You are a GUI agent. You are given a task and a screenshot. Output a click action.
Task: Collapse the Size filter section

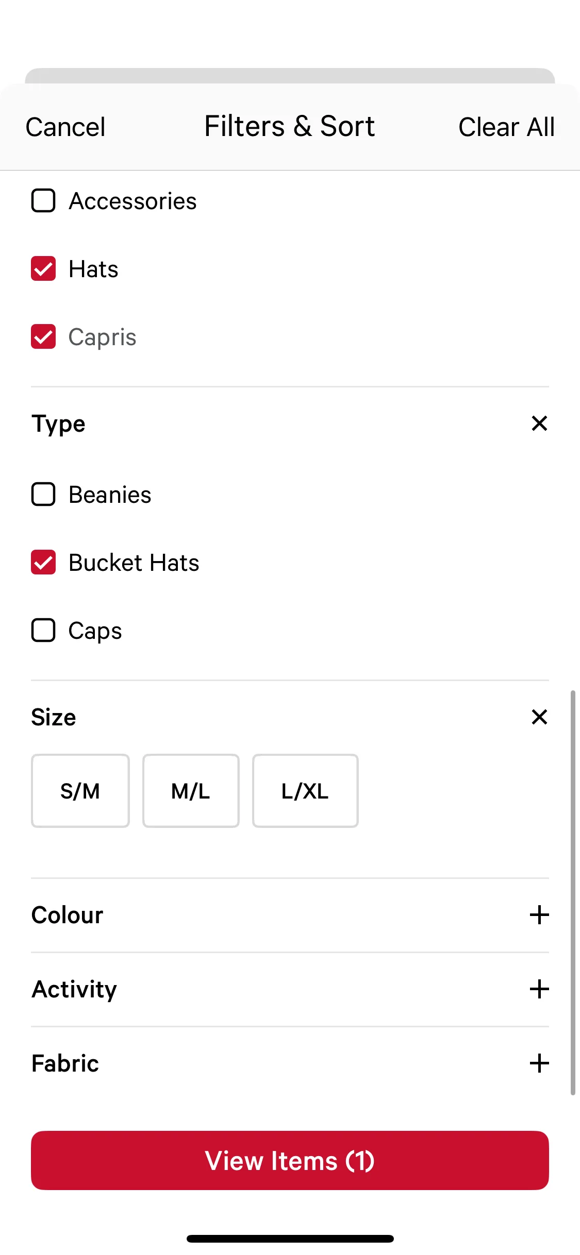point(539,717)
